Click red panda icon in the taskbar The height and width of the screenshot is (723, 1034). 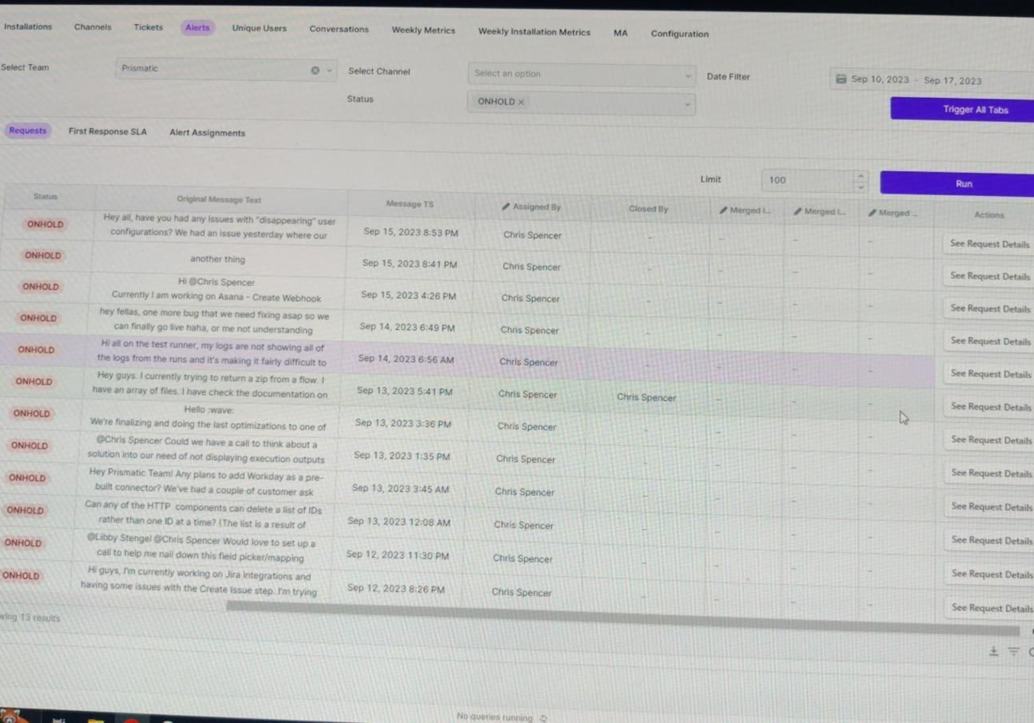(x=10, y=717)
